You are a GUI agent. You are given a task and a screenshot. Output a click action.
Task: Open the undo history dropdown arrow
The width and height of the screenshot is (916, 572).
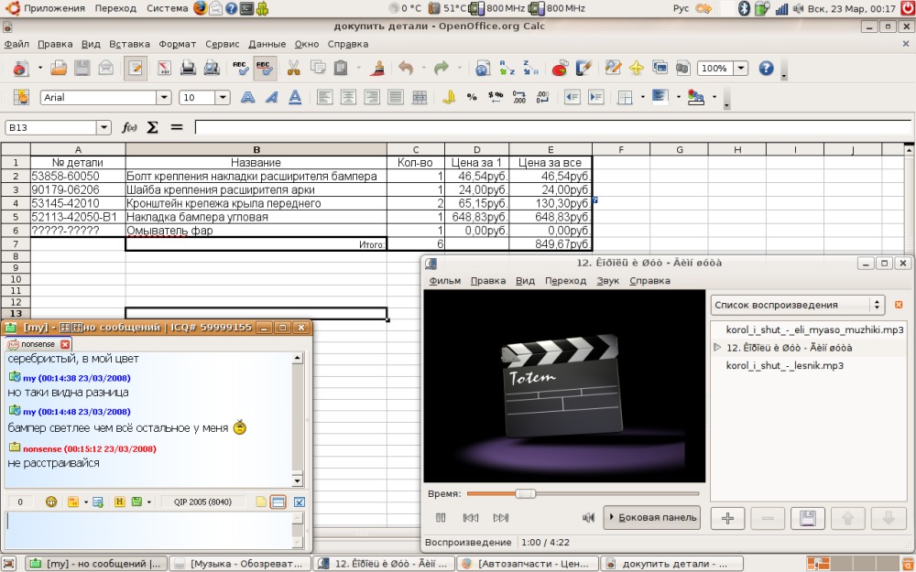point(423,69)
